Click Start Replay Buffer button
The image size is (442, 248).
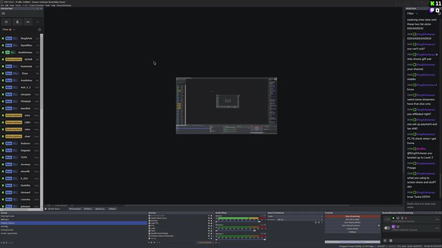(x=352, y=223)
